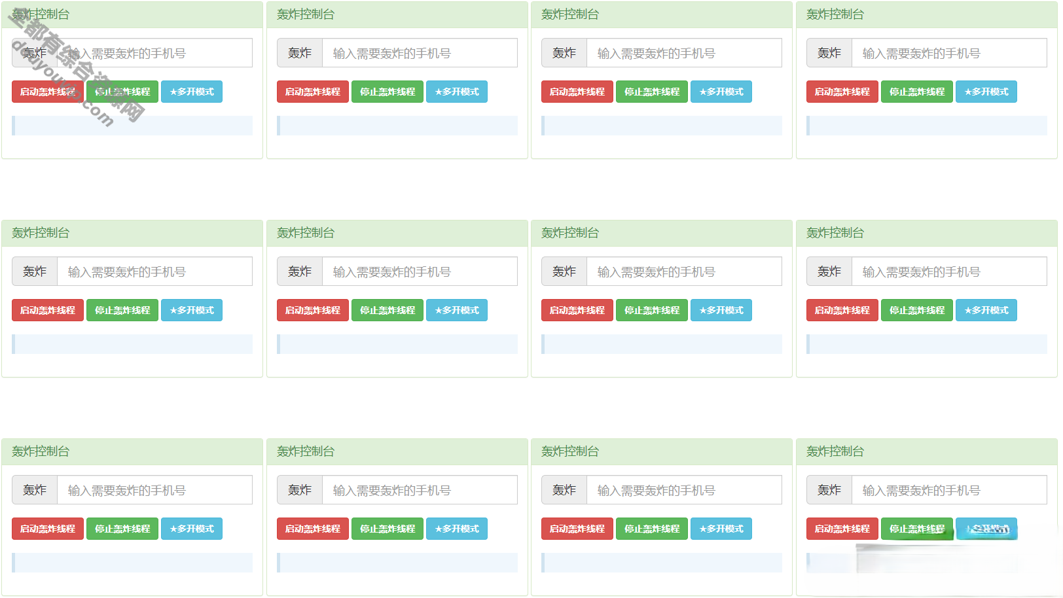The height and width of the screenshot is (598, 1063).
Task: Focus phone number input in row 2, column 1 panel
Action: 154,272
